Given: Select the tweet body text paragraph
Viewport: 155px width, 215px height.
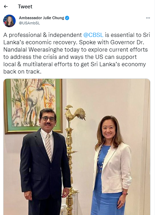Looking at the screenshot, I should [77, 53].
